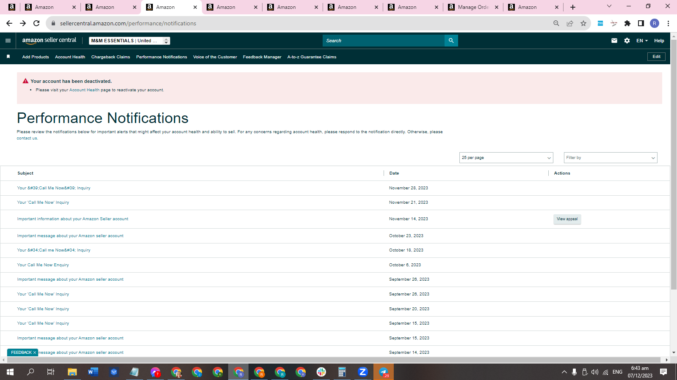The height and width of the screenshot is (380, 677).
Task: Open the Chrome extensions puzzle menu
Action: tap(627, 23)
